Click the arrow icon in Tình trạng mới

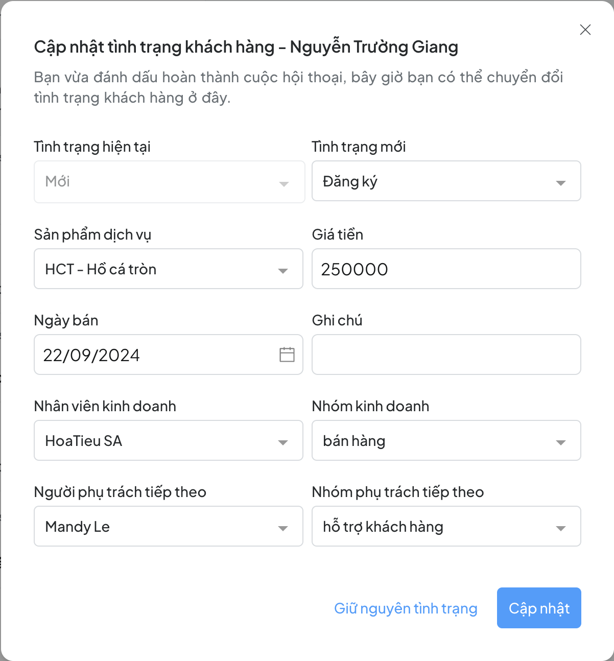[560, 183]
